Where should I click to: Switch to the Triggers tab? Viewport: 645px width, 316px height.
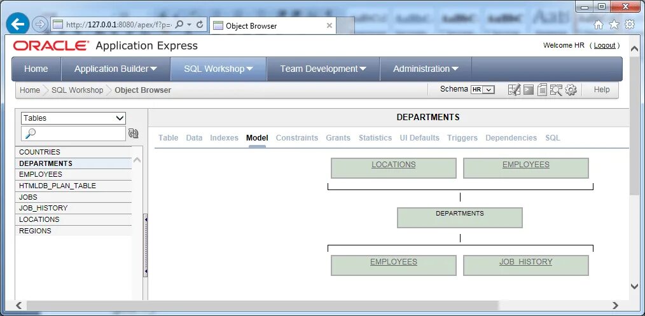pos(462,138)
